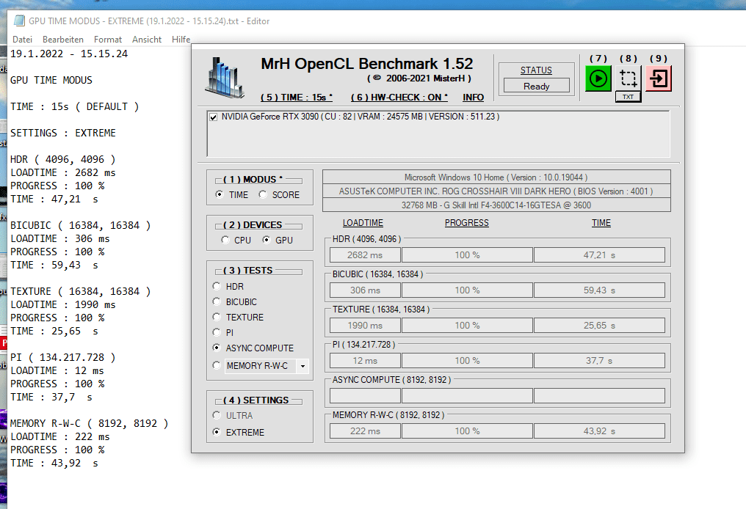
Task: Exit application with red door icon (9)
Action: click(x=659, y=78)
